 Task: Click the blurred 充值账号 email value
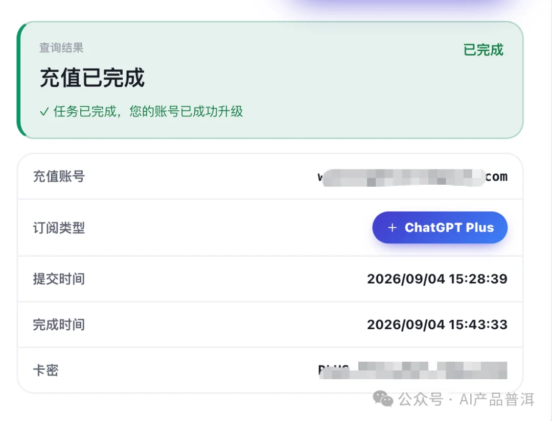click(x=412, y=177)
